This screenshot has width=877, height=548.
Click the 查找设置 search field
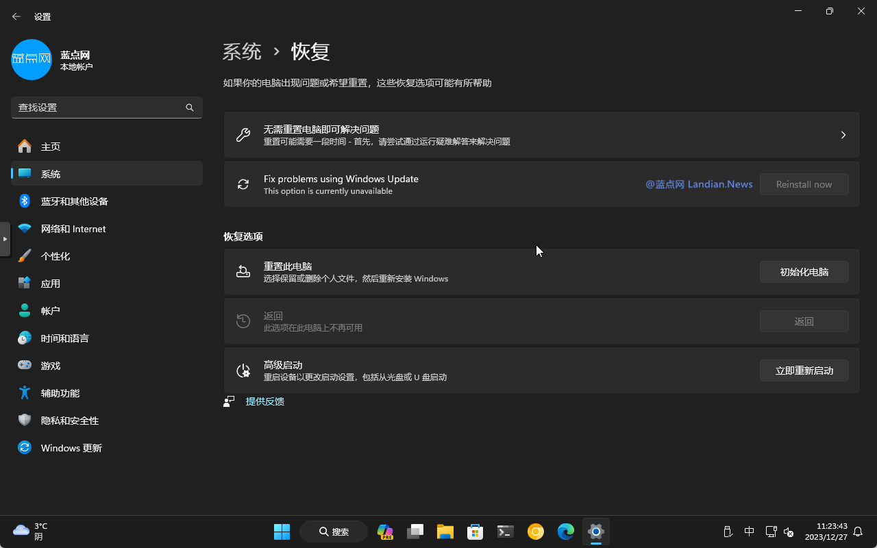point(99,108)
